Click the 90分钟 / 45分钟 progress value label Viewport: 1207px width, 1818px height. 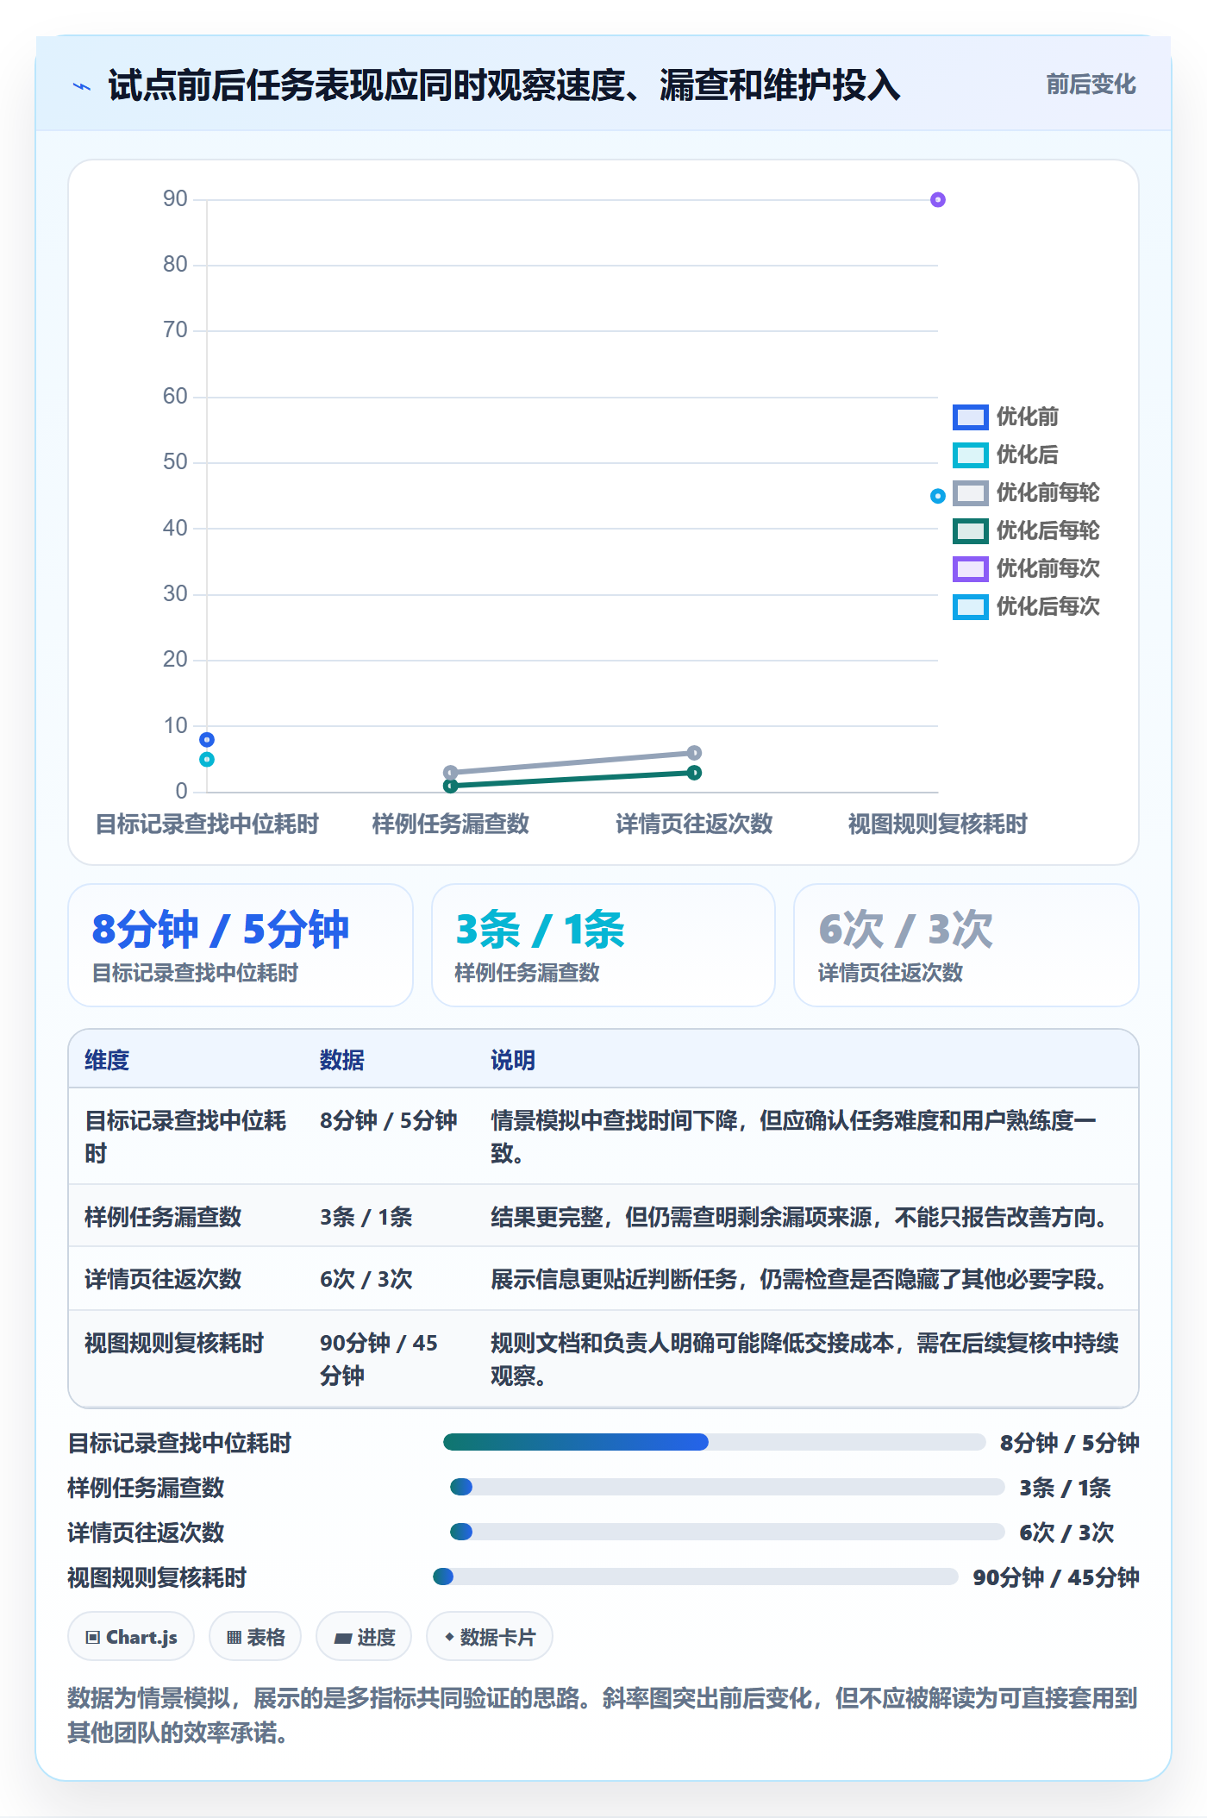(x=1056, y=1577)
